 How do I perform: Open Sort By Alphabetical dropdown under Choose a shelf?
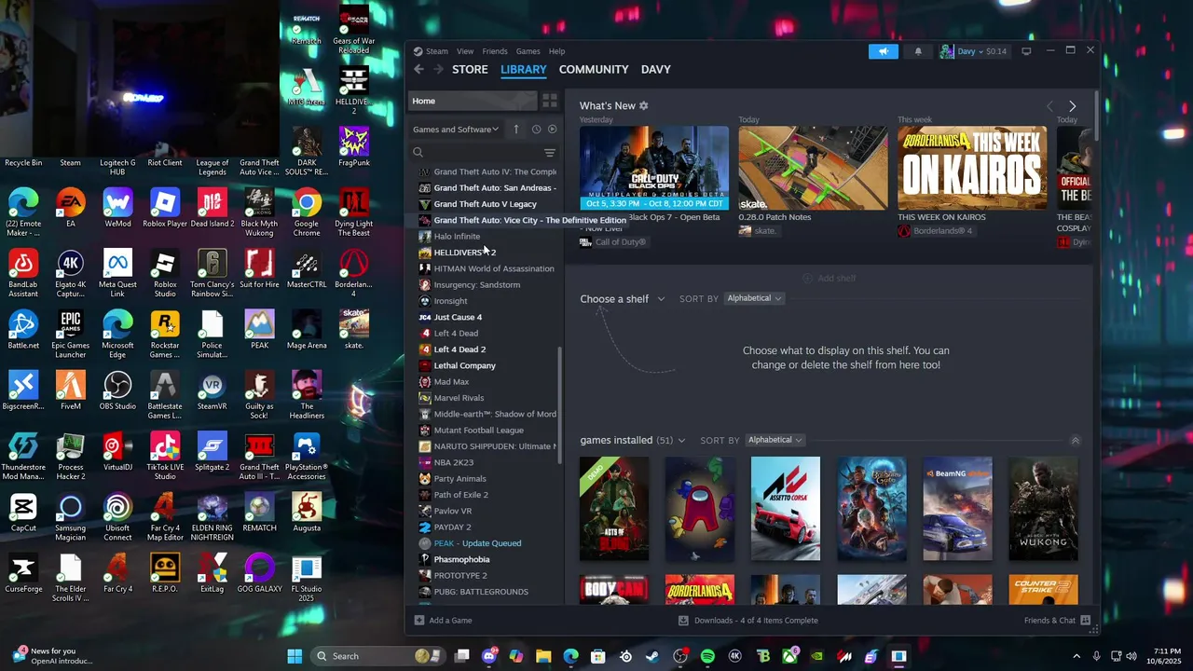pos(754,298)
